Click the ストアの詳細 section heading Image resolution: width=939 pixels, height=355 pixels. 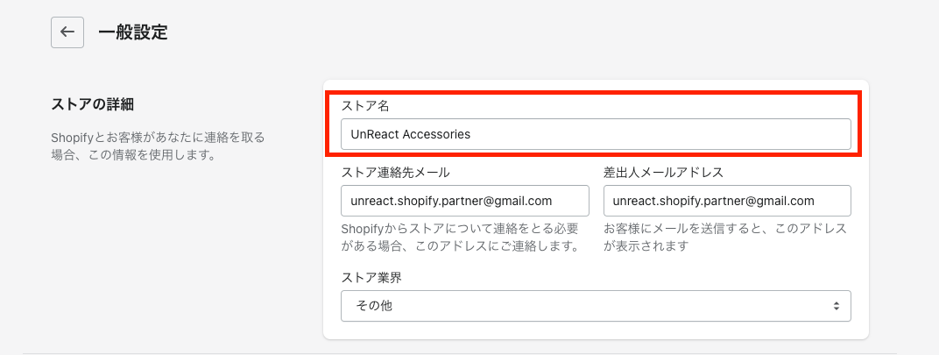(95, 105)
